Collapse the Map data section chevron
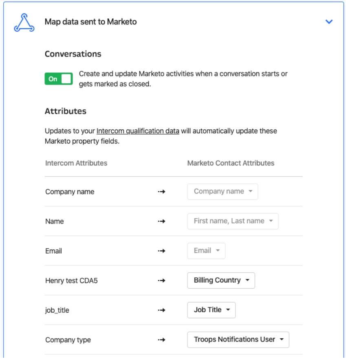346x359 pixels. (329, 22)
